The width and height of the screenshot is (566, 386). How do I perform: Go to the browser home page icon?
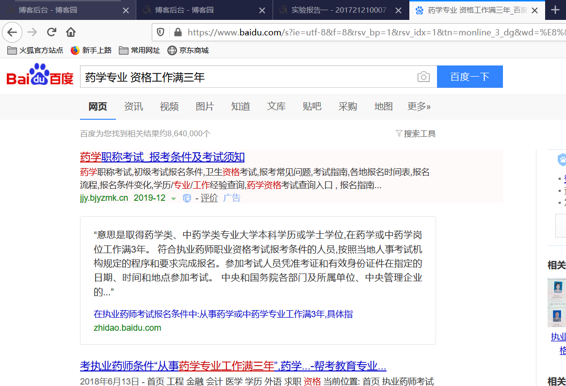click(x=71, y=32)
